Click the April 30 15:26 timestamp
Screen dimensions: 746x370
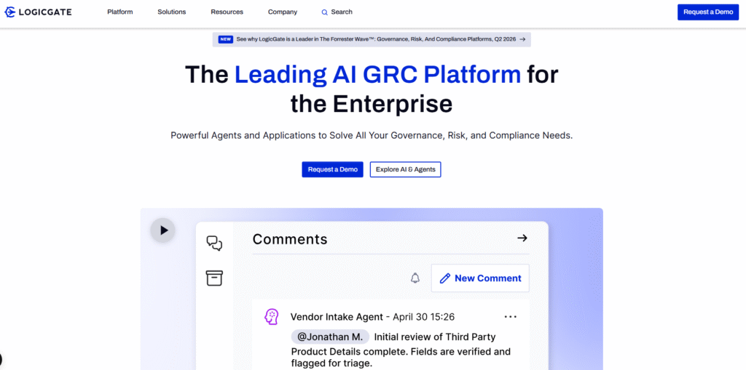(x=423, y=316)
